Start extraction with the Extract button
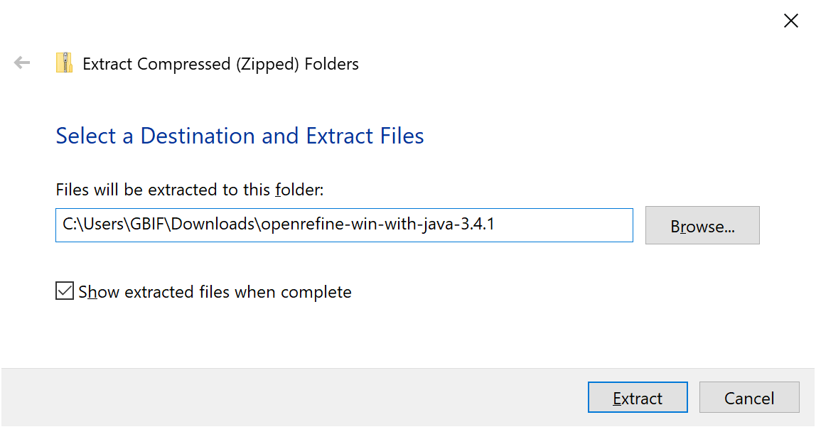This screenshot has width=816, height=427. point(637,397)
